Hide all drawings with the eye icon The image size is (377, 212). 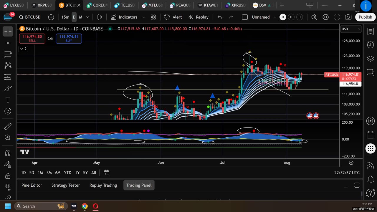[8, 187]
